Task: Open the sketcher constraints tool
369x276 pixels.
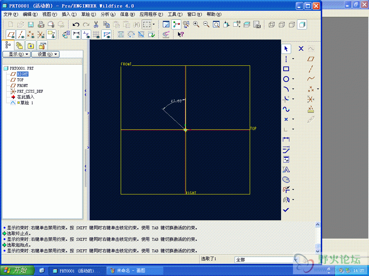Action: click(x=286, y=159)
